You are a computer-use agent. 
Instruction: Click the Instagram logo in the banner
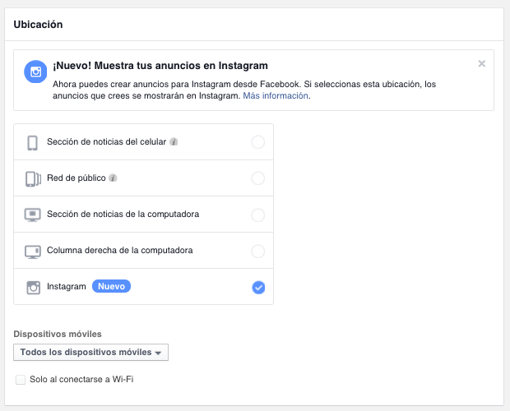click(35, 72)
